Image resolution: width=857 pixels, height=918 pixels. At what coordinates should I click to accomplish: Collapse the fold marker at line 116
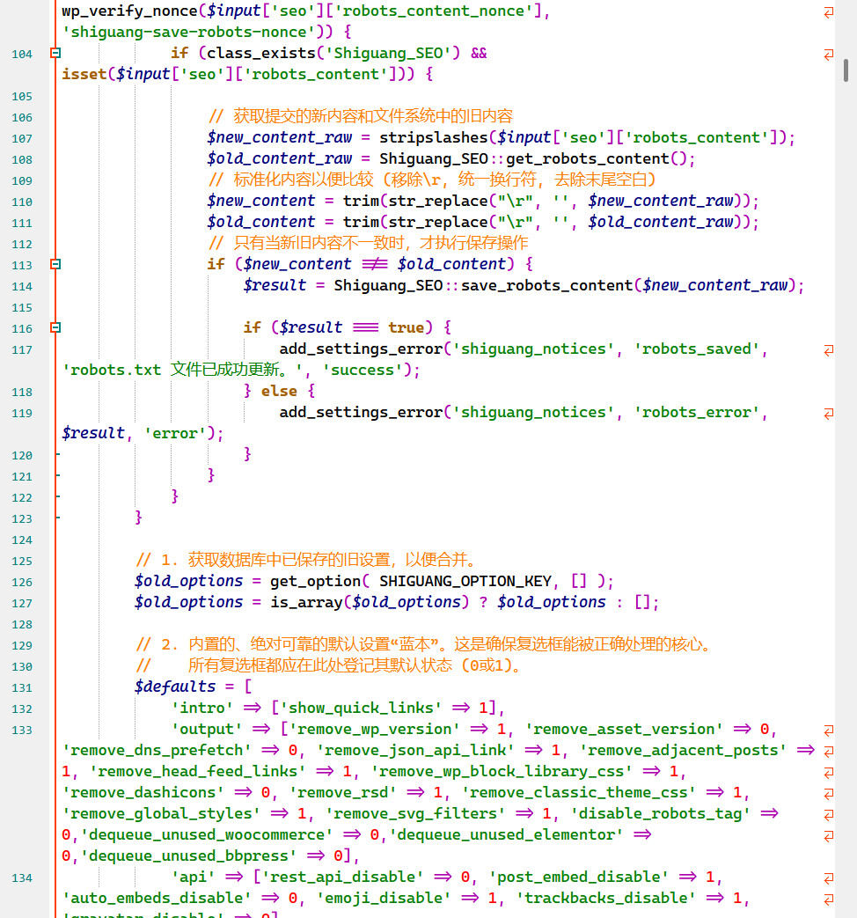(55, 327)
